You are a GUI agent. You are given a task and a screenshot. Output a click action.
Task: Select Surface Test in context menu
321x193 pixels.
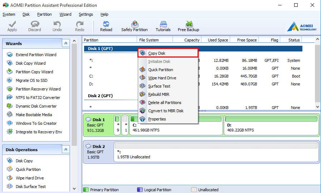click(168, 86)
